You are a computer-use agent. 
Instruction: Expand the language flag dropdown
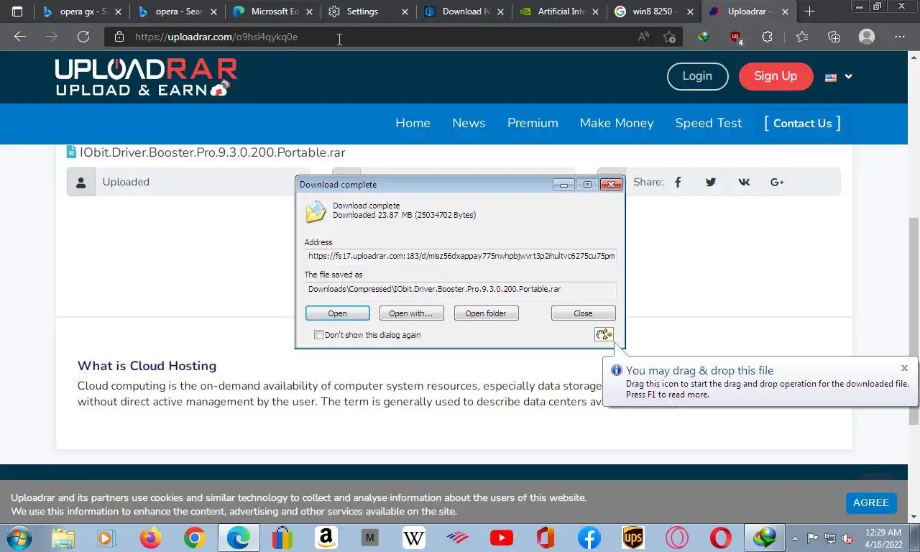tap(839, 77)
